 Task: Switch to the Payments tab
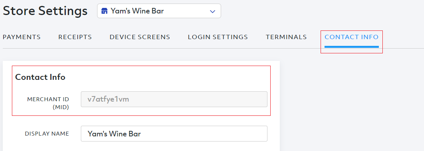(x=22, y=37)
